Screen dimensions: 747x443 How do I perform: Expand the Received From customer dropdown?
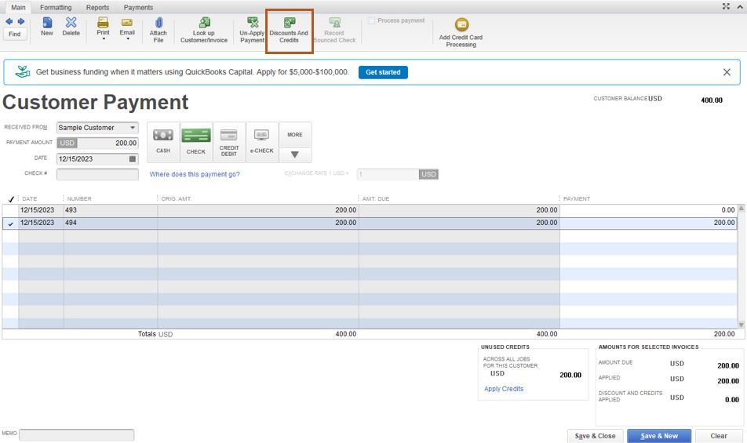[133, 128]
